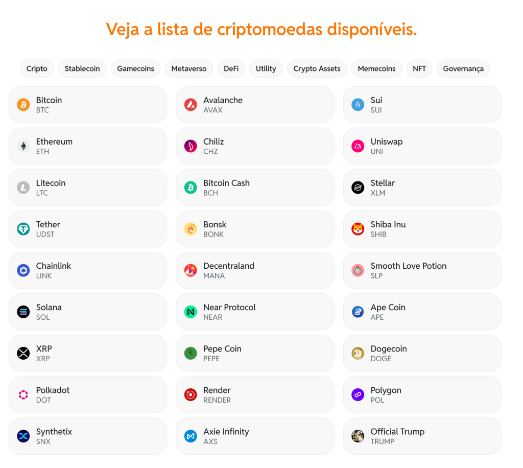Switch to the Memecoins category
Screen dimensions: 523x468
[376, 68]
